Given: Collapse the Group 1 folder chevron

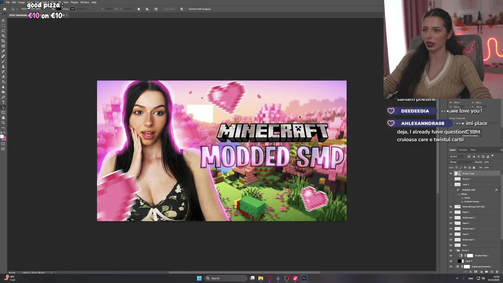Looking at the screenshot, I should (x=454, y=250).
